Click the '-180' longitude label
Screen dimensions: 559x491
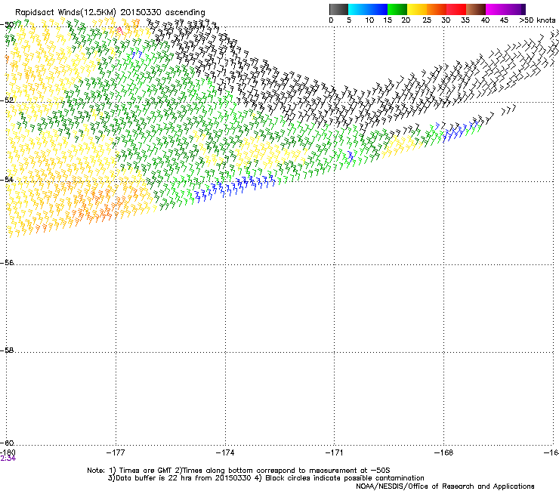pos(7,452)
